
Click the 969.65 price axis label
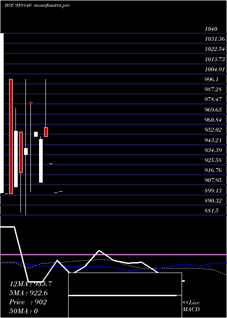pos(213,110)
